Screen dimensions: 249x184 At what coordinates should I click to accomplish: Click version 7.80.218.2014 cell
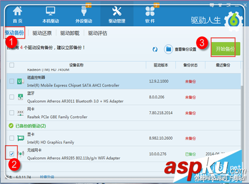pyautogui.click(x=161, y=113)
